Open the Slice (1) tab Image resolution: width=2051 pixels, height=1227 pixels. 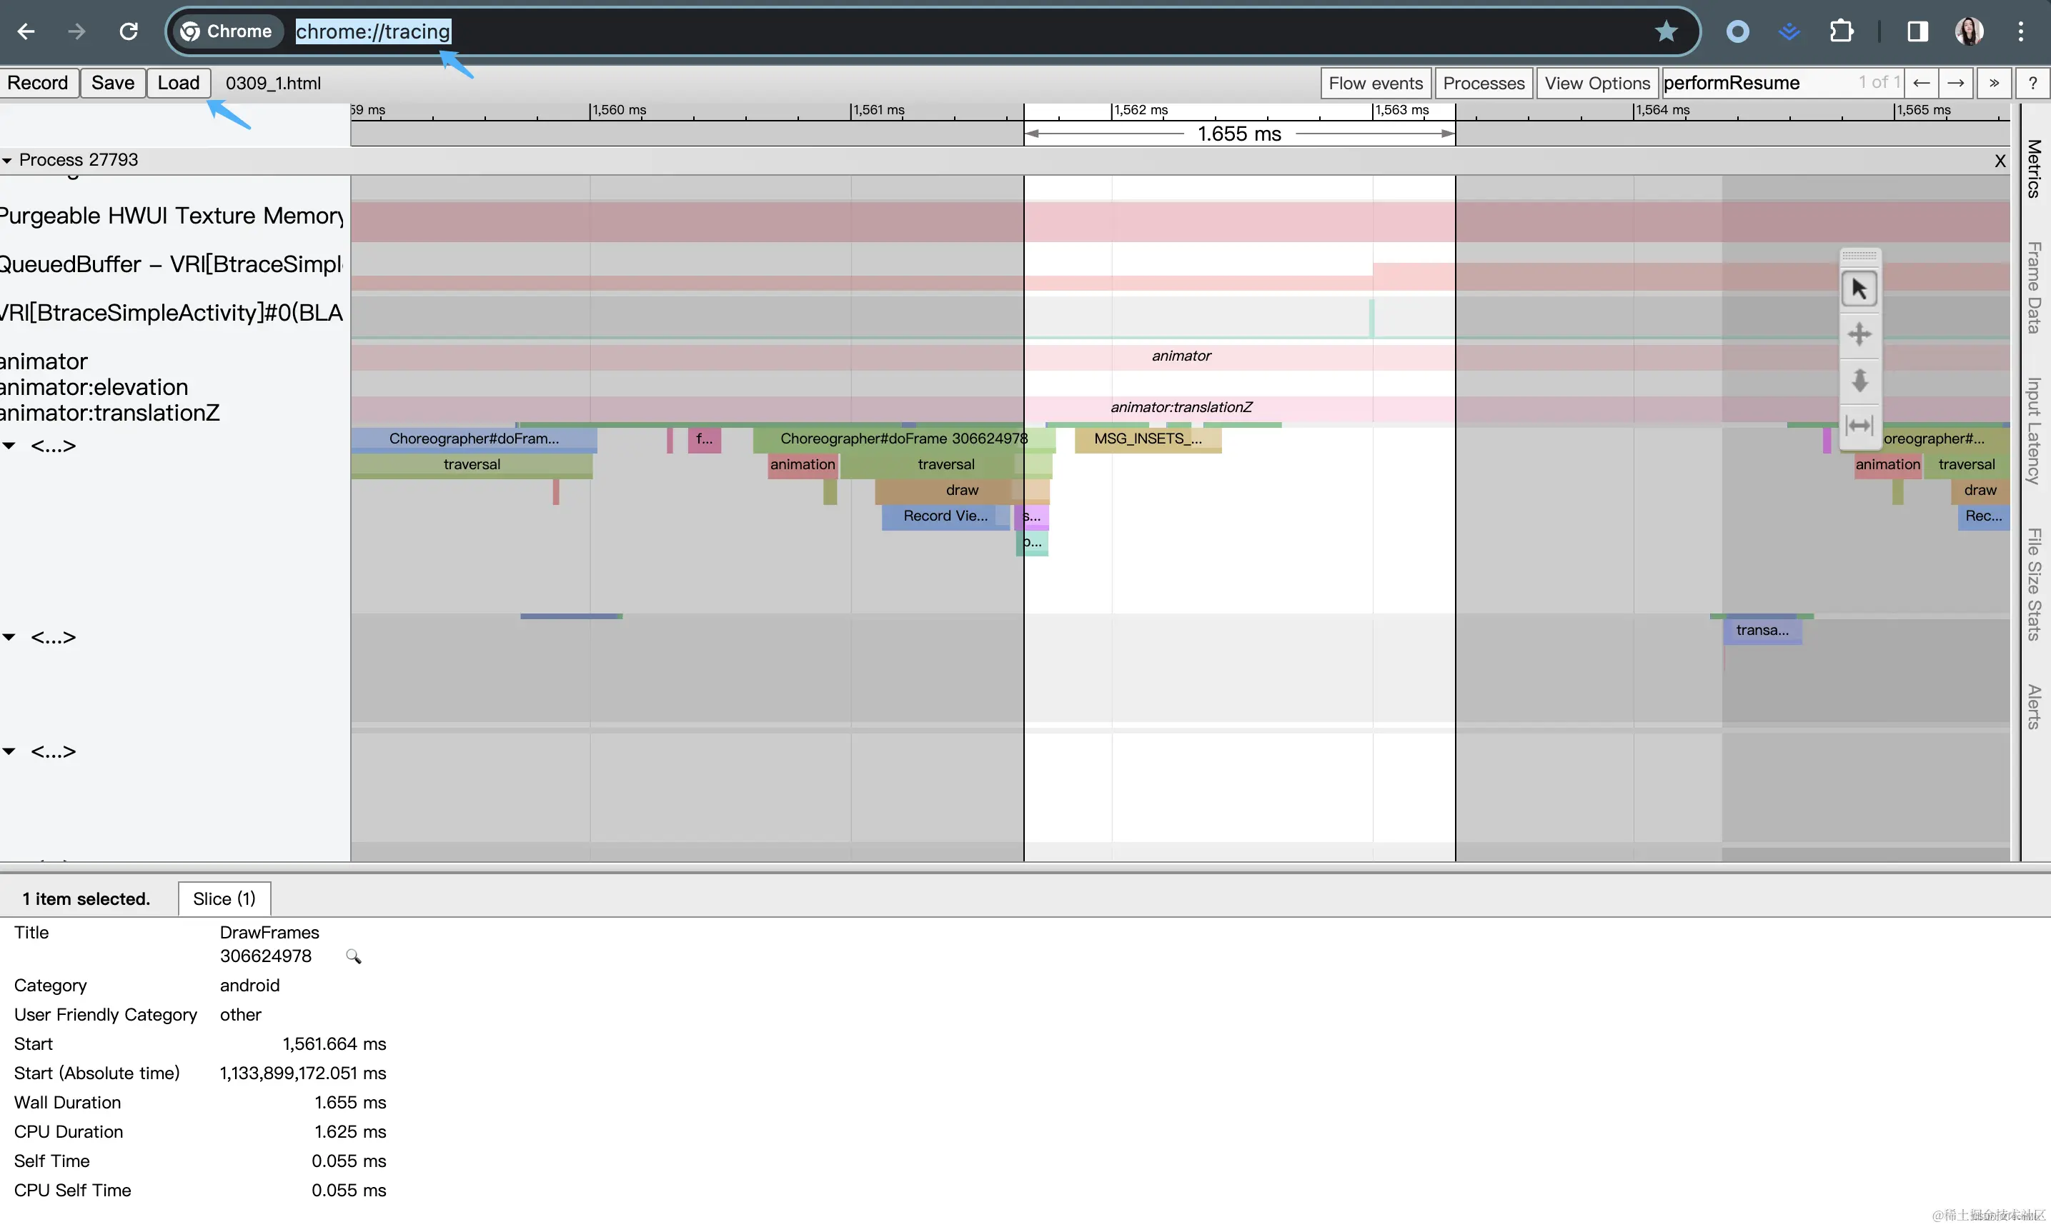[x=224, y=898]
